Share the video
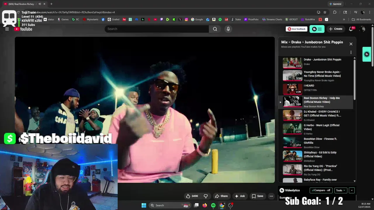Viewport: 374px width, 210px height. point(221,196)
